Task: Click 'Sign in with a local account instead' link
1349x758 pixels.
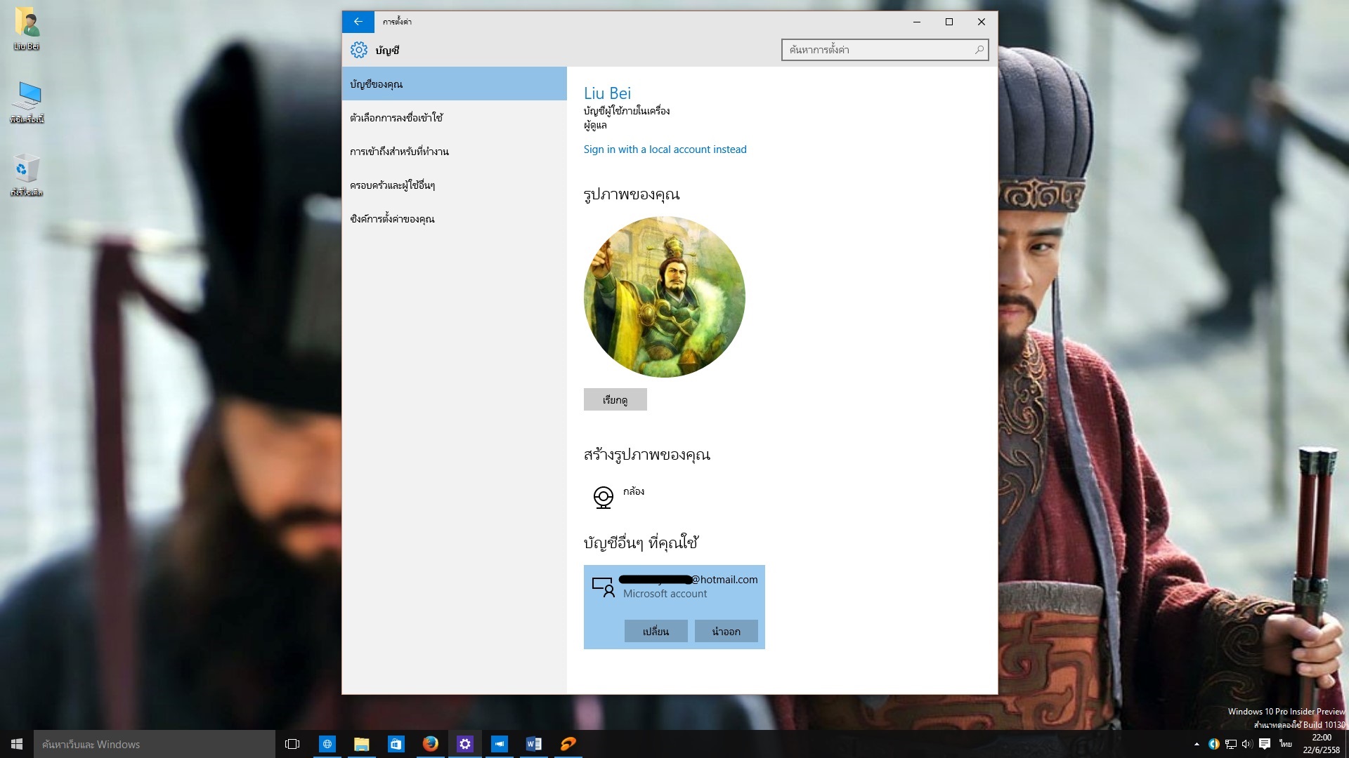Action: (x=665, y=149)
